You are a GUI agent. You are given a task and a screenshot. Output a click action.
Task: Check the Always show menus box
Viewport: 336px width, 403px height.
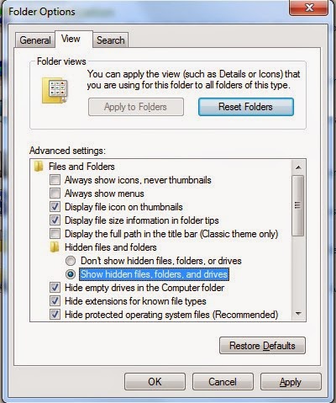coord(55,194)
